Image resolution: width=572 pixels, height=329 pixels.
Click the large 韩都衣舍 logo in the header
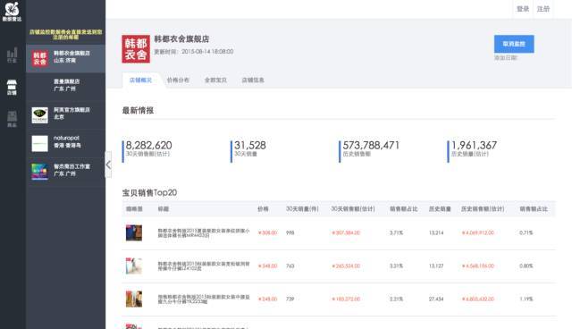pos(136,49)
